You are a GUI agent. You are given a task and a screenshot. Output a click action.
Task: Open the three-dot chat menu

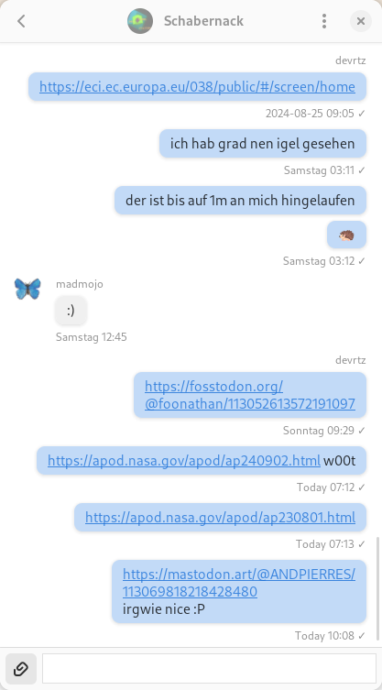[x=324, y=21]
